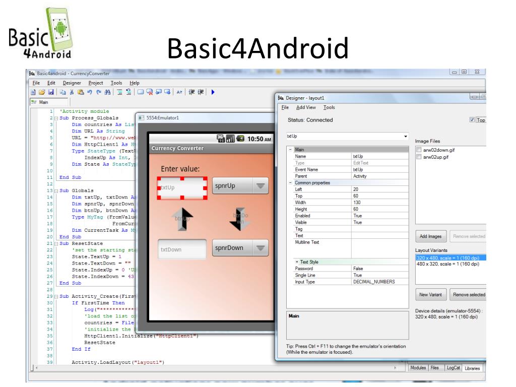Collapse the Sub Globals code block
516x387 pixels.
56,191
